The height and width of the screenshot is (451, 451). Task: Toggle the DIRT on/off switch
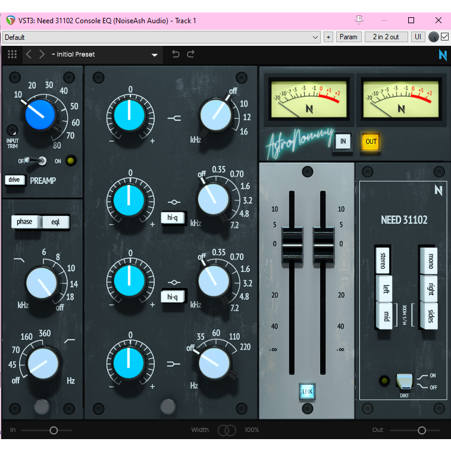pos(404,381)
